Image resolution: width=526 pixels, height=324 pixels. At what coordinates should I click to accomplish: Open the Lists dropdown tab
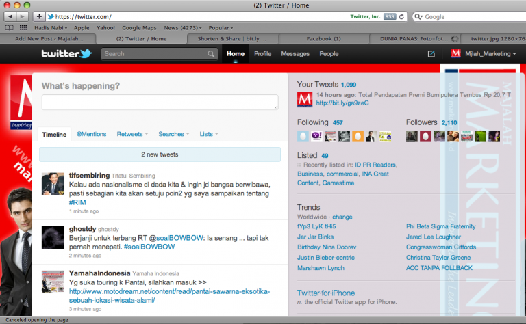(x=209, y=134)
